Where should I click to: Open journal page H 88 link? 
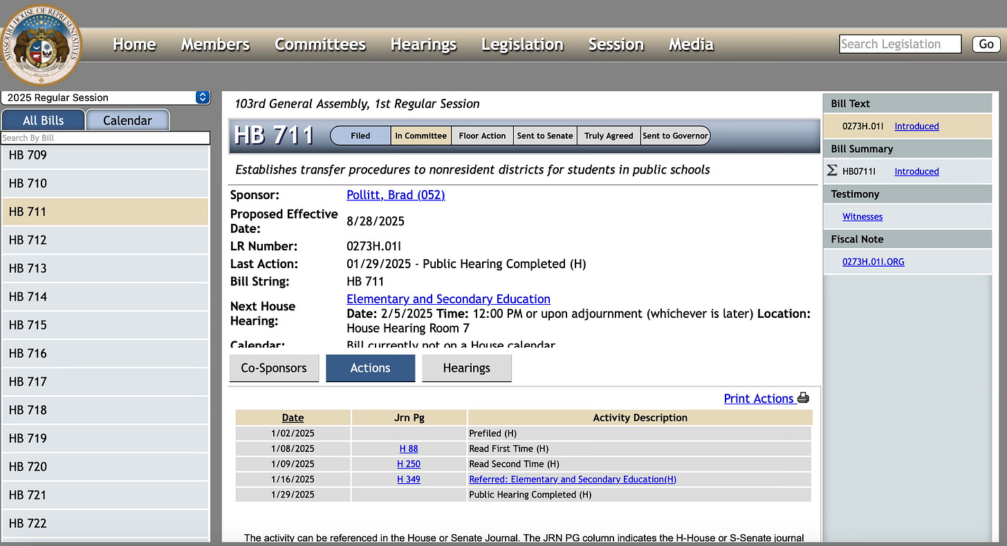click(x=409, y=449)
